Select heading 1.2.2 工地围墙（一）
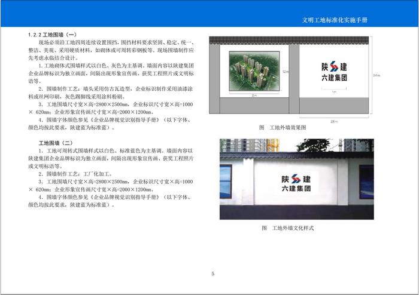This screenshot has height=295, width=419. click(53, 35)
